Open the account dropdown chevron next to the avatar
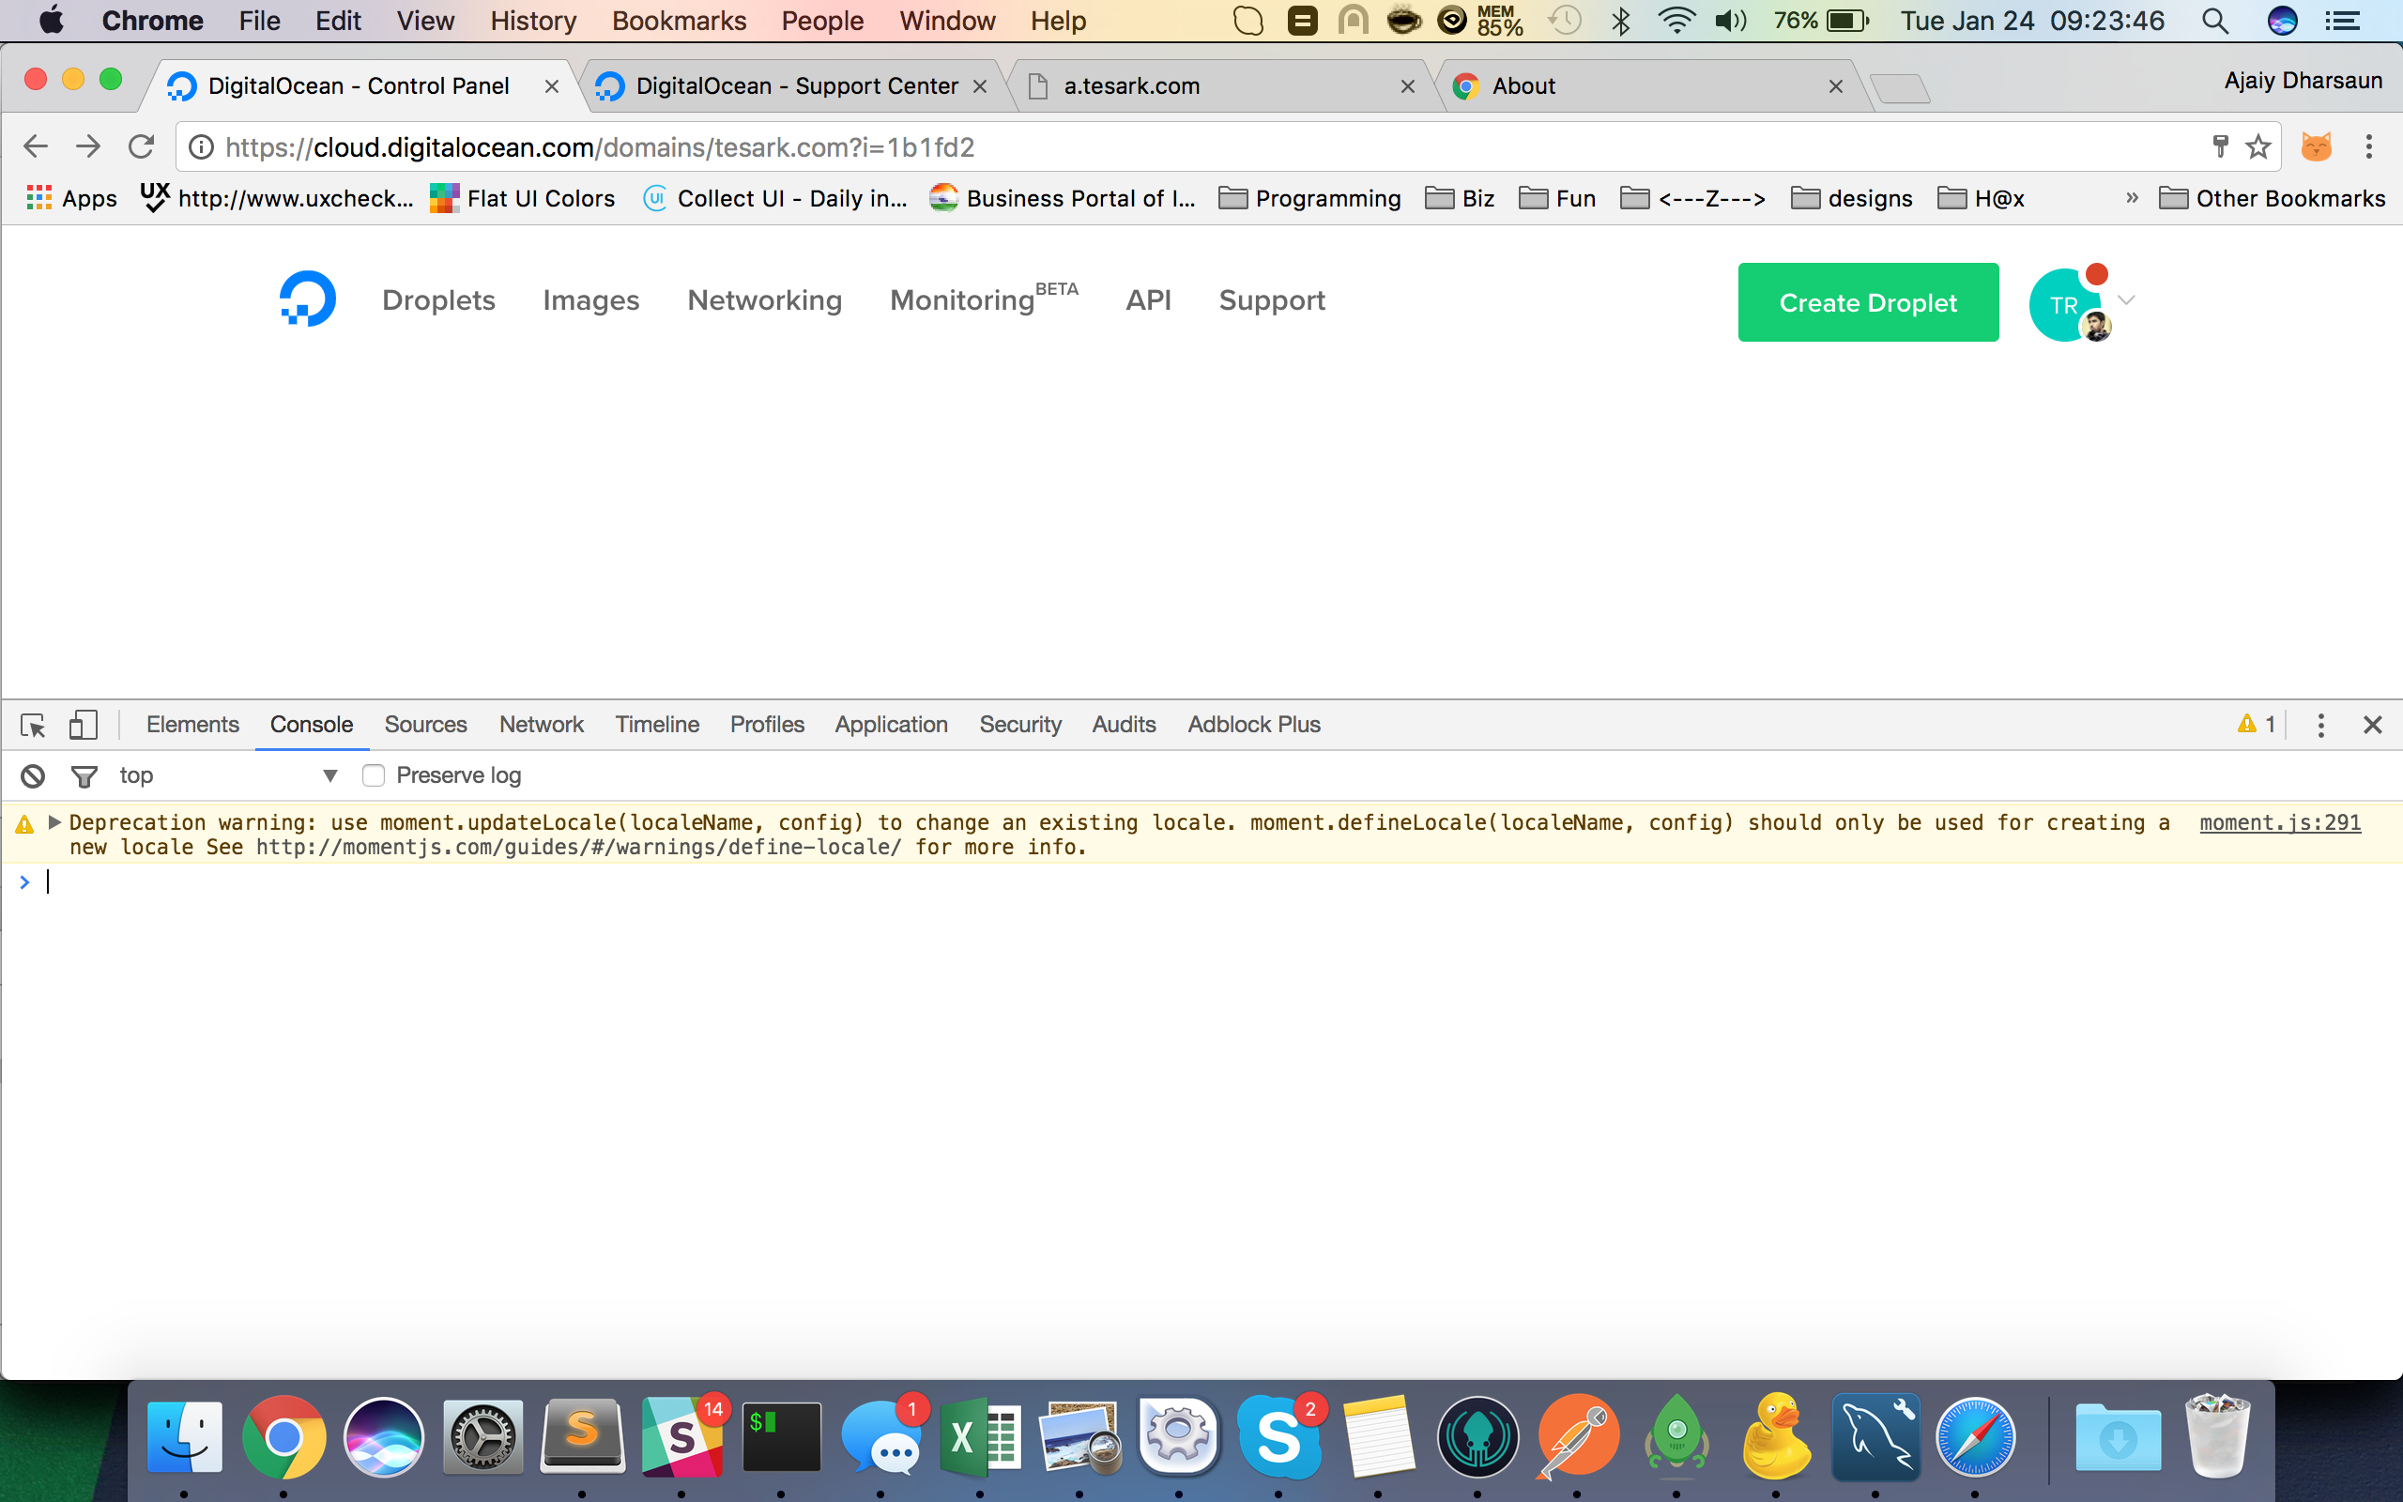The height and width of the screenshot is (1502, 2403). [x=2126, y=300]
